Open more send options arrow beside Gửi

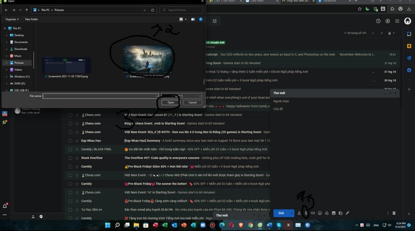coord(292,213)
